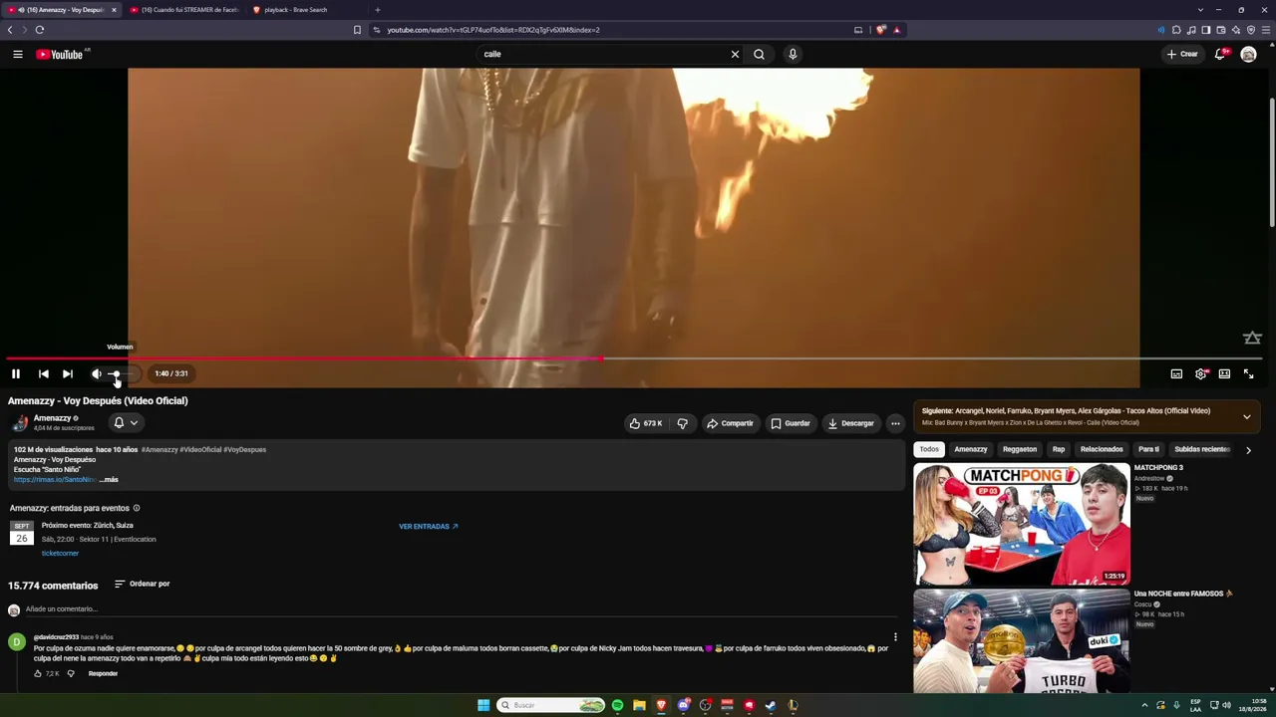Open options menu for davidcruz2933's comment

point(895,637)
